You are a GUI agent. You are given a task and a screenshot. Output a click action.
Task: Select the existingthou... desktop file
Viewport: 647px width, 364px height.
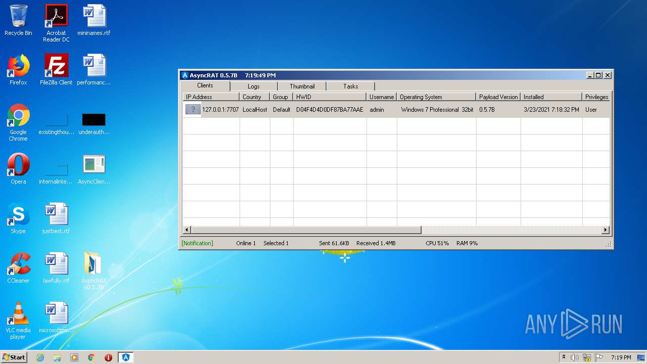click(x=56, y=124)
